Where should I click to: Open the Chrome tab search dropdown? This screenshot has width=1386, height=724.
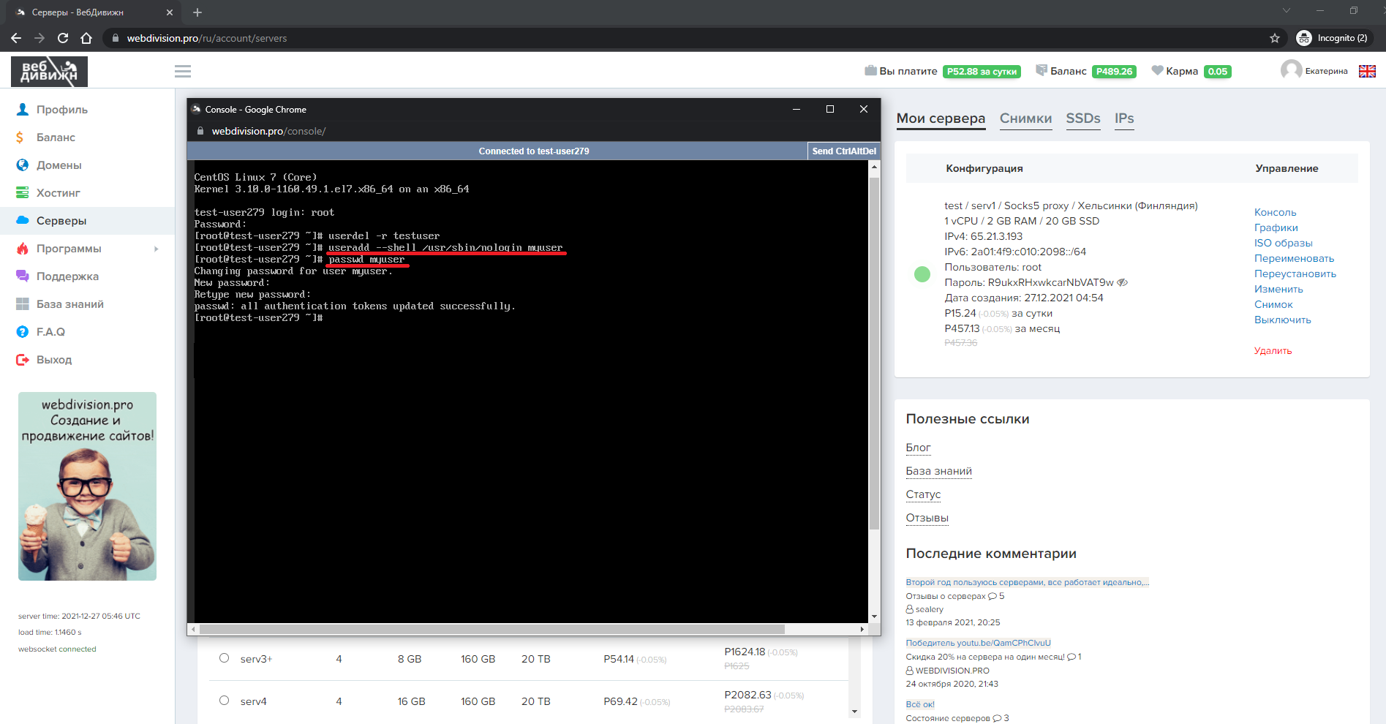tap(1287, 10)
